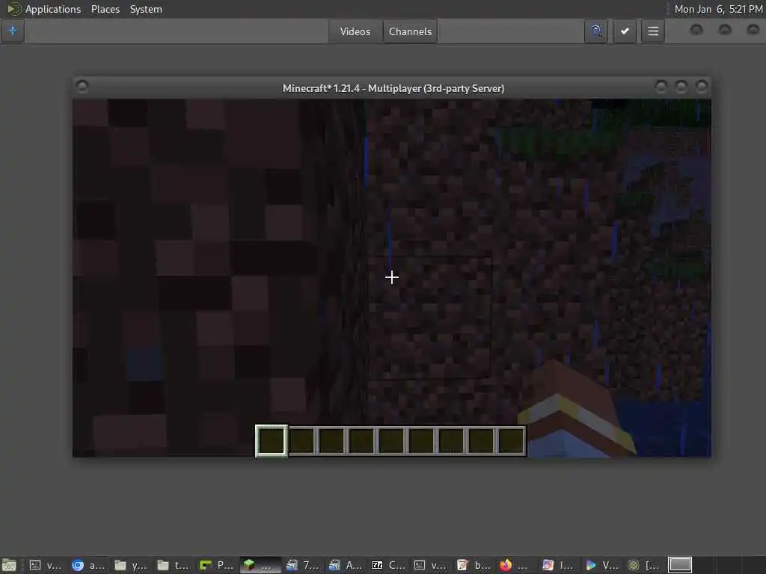Viewport: 766px width, 574px height.
Task: Click the show desktop icon in the taskbar
Action: tap(9, 565)
